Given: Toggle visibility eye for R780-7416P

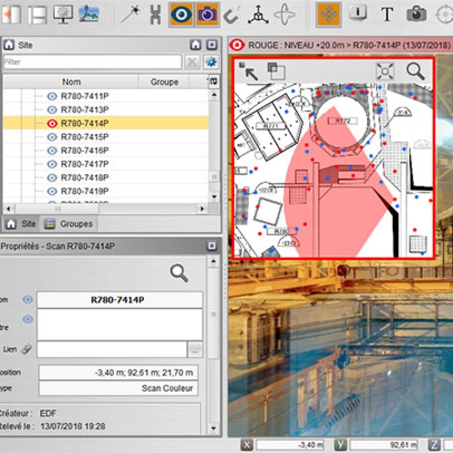Looking at the screenshot, I should (52, 150).
